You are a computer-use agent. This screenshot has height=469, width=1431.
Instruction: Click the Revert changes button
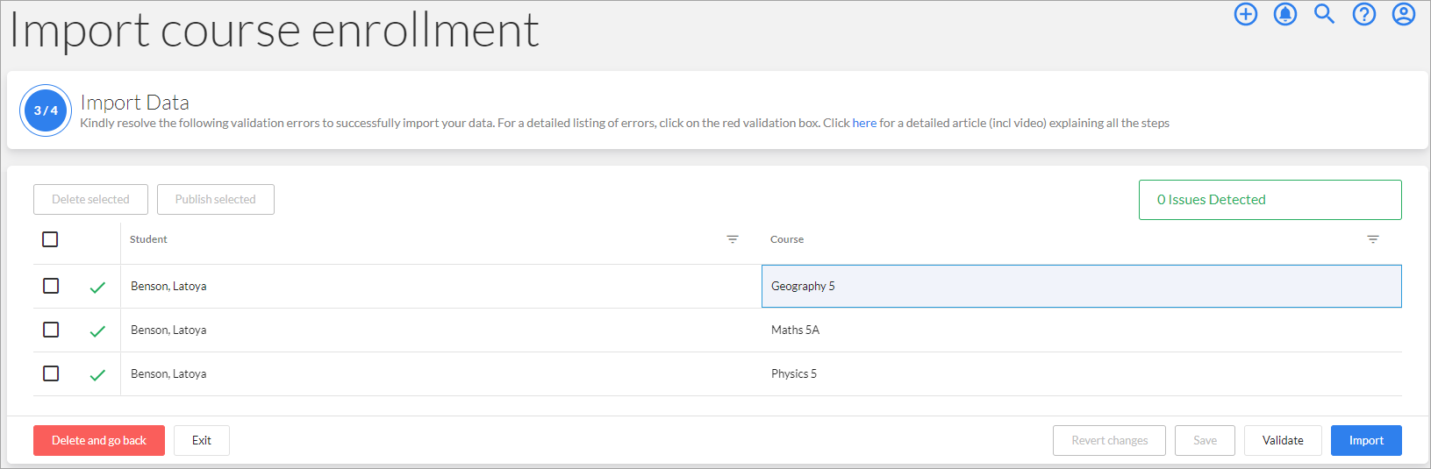click(x=1109, y=440)
